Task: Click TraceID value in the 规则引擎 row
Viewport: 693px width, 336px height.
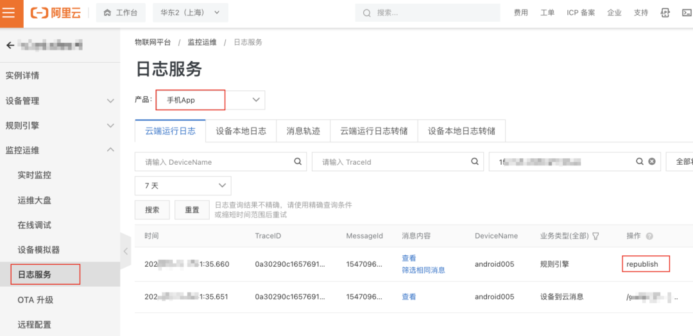Action: tap(291, 264)
